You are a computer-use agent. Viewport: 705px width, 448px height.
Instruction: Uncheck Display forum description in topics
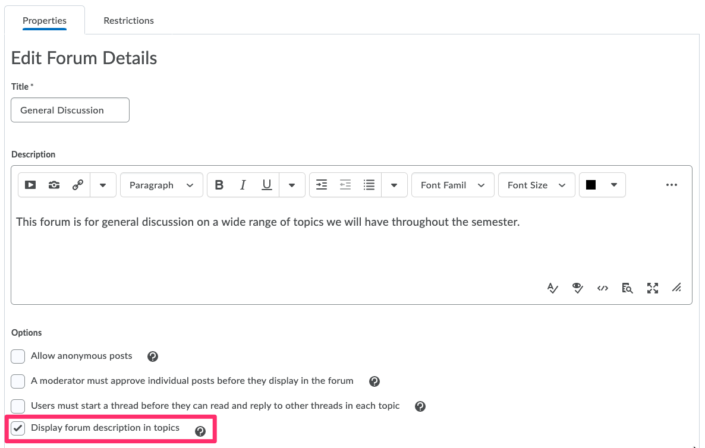[18, 428]
